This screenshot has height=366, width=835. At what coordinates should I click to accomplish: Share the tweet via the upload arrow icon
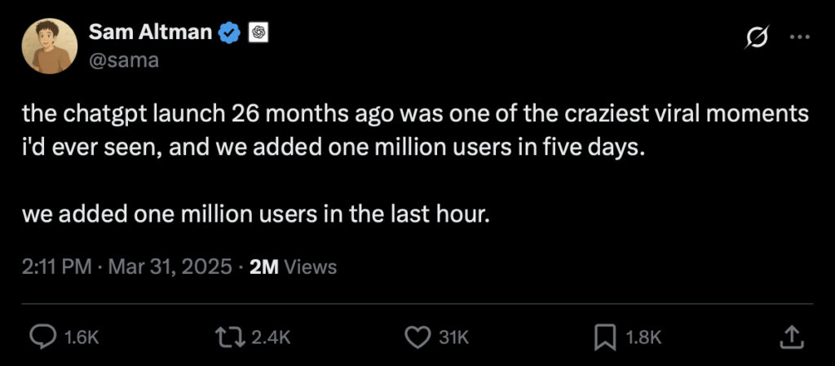(790, 337)
